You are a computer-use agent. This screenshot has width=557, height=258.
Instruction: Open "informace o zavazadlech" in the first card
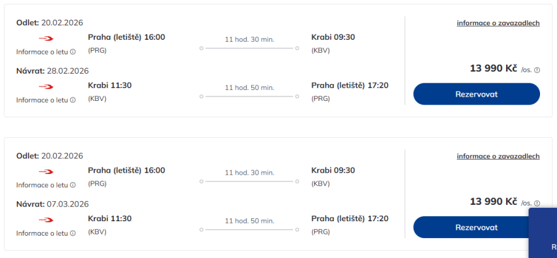[498, 23]
